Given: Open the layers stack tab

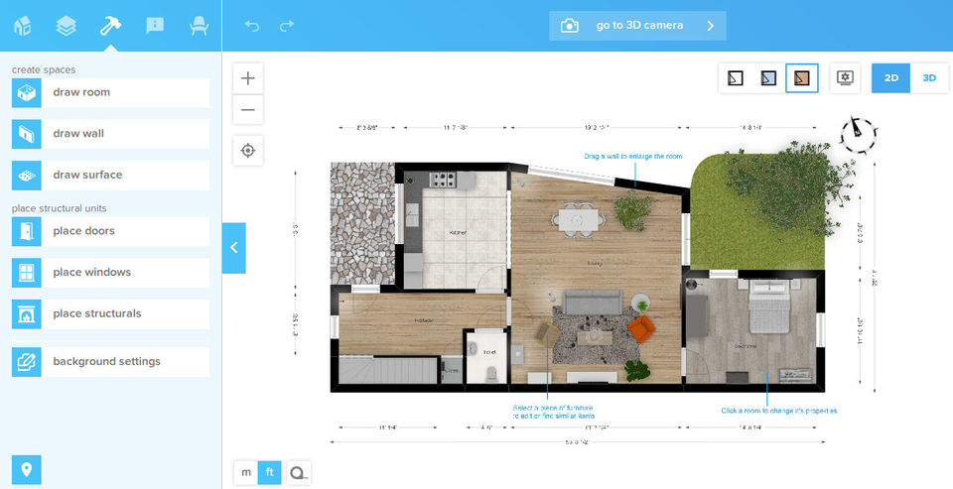Looking at the screenshot, I should click(67, 26).
